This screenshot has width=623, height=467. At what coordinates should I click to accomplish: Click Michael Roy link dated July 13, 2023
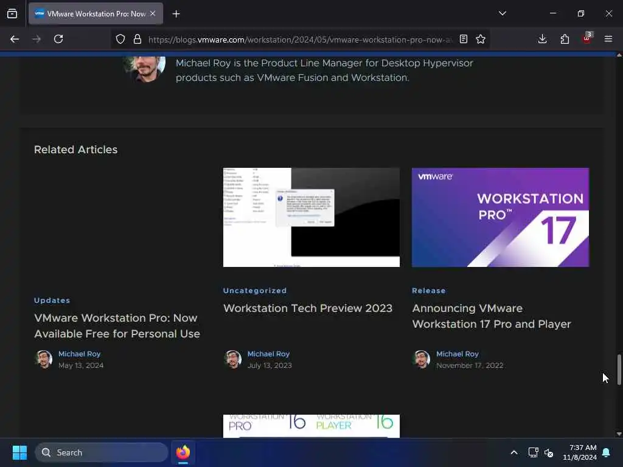(x=268, y=354)
